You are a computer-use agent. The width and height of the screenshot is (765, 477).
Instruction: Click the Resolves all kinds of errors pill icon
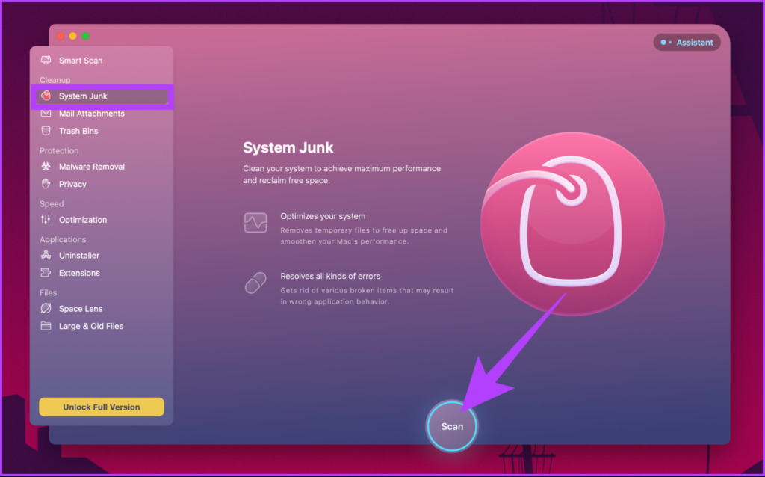(x=255, y=283)
